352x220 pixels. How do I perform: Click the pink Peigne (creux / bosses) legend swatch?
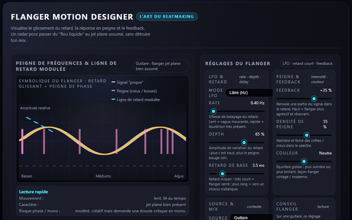[x=113, y=90]
